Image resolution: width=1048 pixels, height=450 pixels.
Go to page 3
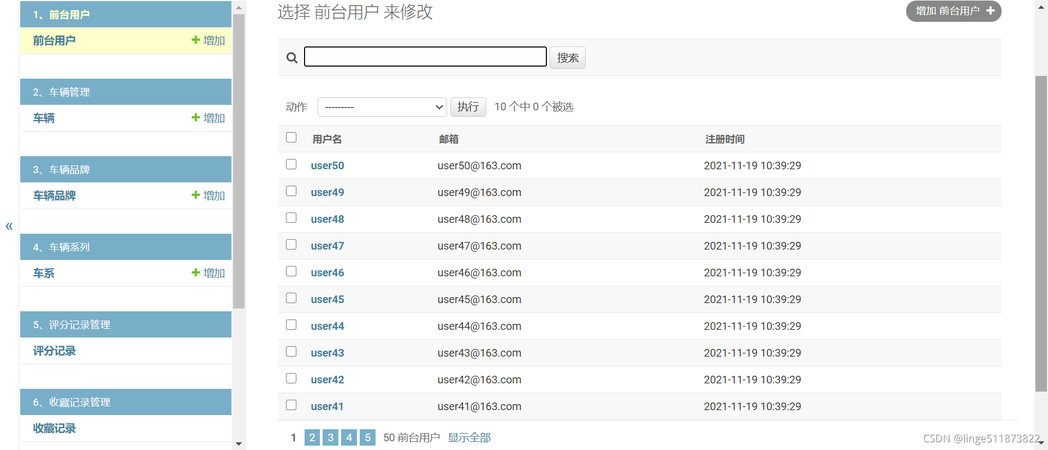point(331,437)
